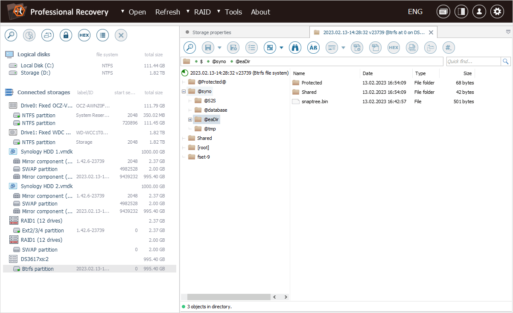Switch to the Storage properties tab
This screenshot has height=313, width=513.
[212, 32]
